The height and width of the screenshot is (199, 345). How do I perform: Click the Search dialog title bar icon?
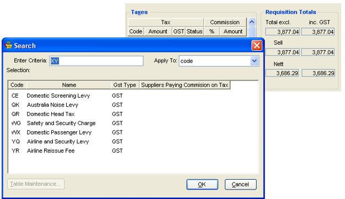pyautogui.click(x=8, y=45)
